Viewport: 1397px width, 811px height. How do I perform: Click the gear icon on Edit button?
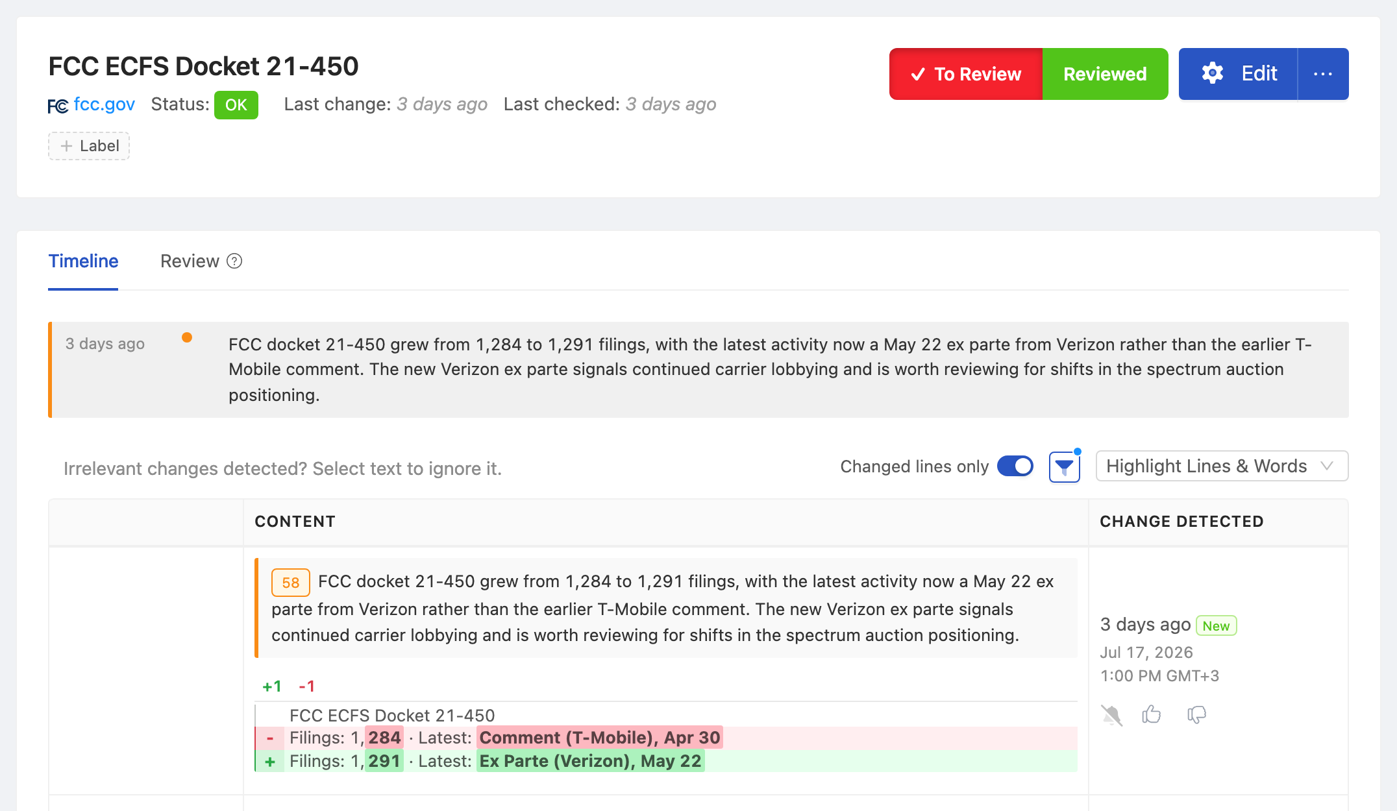[1212, 73]
